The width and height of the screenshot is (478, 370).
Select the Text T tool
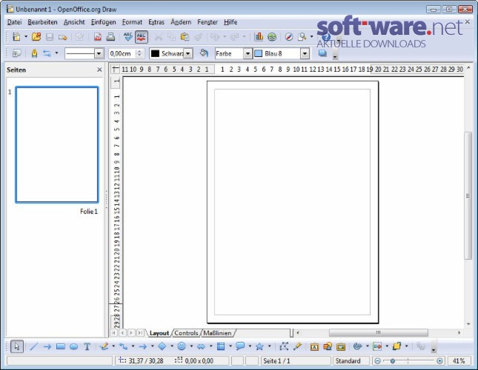point(87,346)
